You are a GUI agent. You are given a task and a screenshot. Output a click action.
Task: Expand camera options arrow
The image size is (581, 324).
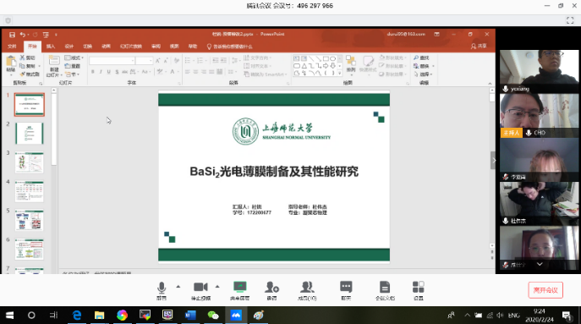[217, 287]
